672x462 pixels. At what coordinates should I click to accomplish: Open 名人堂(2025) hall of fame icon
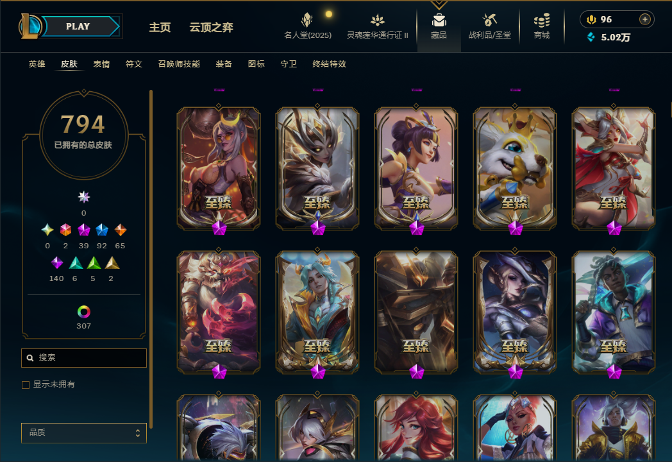coord(307,20)
